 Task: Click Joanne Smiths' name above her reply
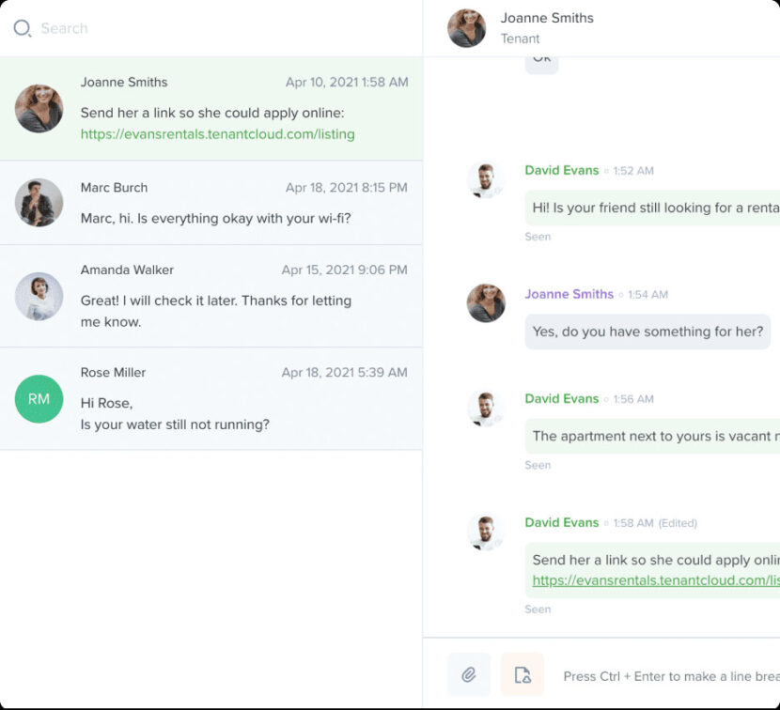coord(569,294)
